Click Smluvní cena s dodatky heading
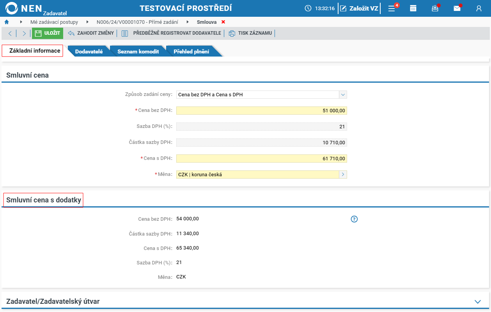The width and height of the screenshot is (491, 312). point(44,200)
